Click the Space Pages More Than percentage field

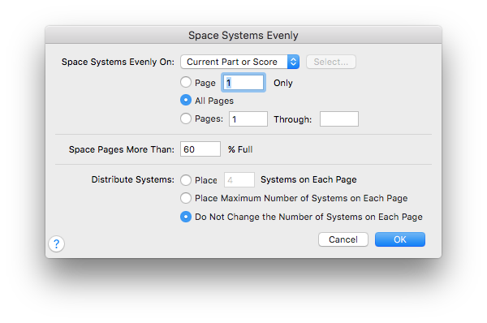(200, 149)
